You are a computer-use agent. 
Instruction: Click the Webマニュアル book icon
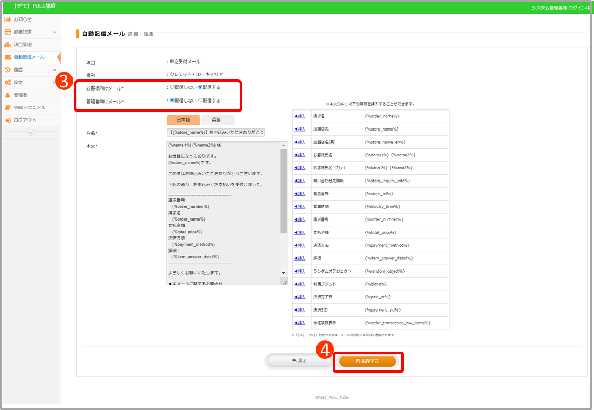(7, 108)
